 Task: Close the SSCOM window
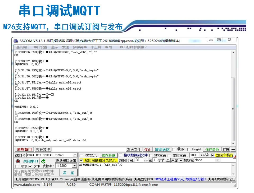pyautogui.click(x=229, y=40)
